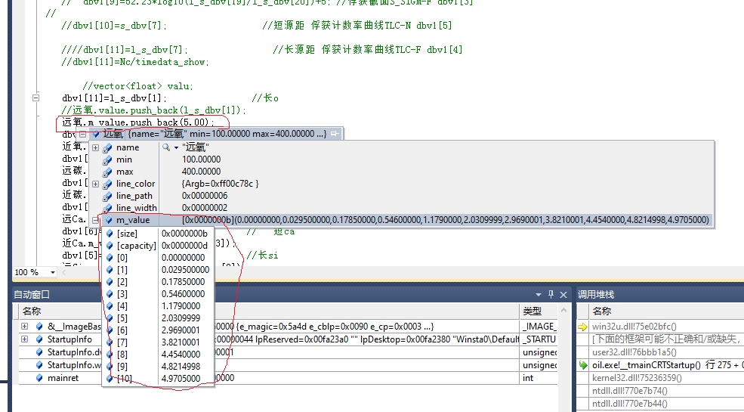Viewport: 744px width, 412px height.
Task: Select win32u.dll!75e02bfc() stack frame
Action: point(634,327)
